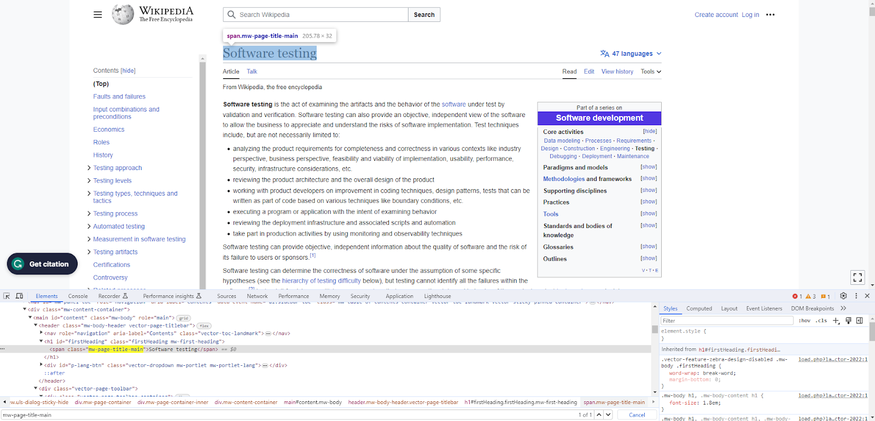Show the Glossaries section in the infobox

[x=649, y=247]
